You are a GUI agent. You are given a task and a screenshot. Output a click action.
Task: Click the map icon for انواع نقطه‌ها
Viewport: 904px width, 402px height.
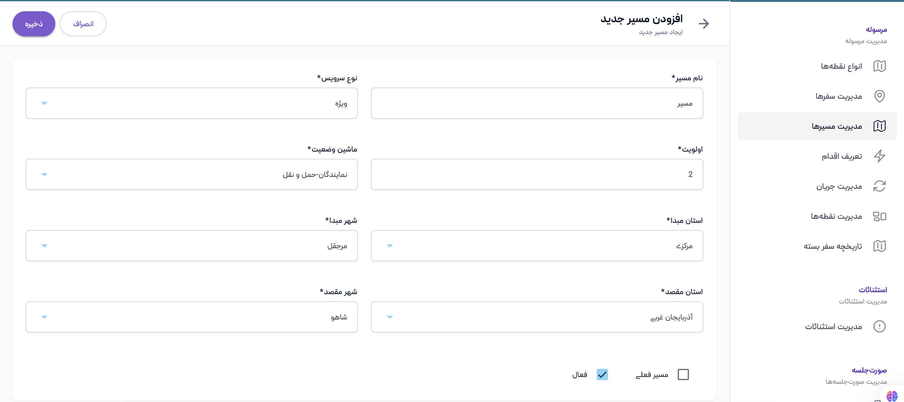pos(879,66)
